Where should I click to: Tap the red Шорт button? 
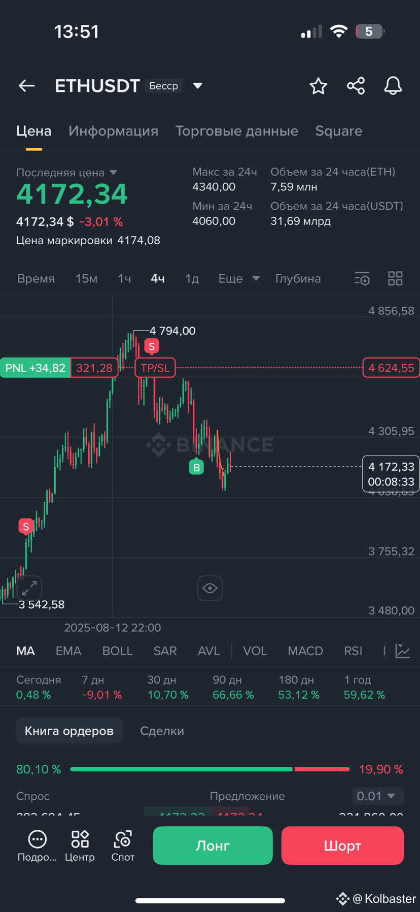[x=342, y=845]
